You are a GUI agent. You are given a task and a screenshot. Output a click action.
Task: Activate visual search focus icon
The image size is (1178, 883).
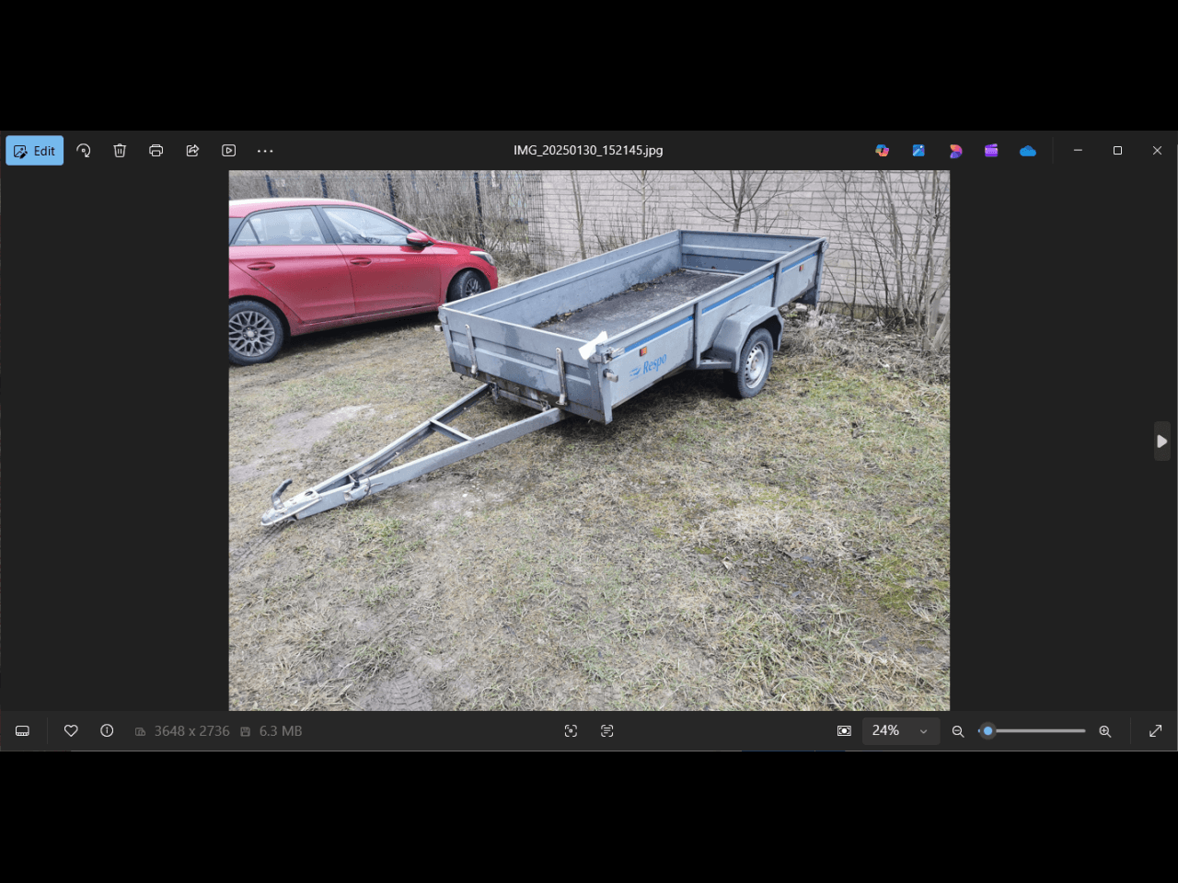tap(571, 731)
